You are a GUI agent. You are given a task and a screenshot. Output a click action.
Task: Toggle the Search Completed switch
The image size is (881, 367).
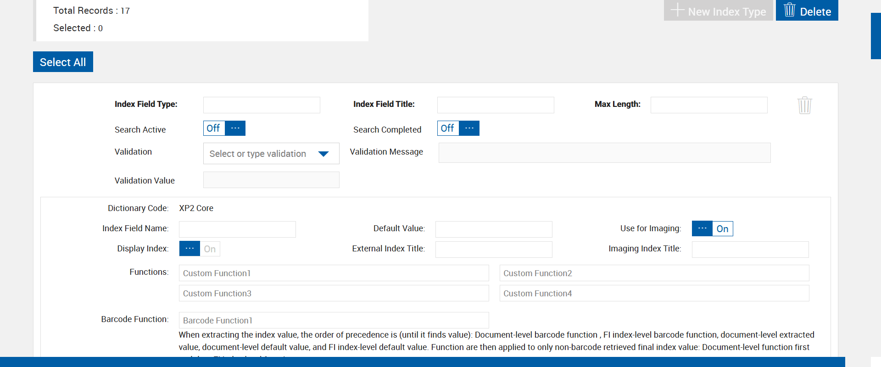[458, 128]
